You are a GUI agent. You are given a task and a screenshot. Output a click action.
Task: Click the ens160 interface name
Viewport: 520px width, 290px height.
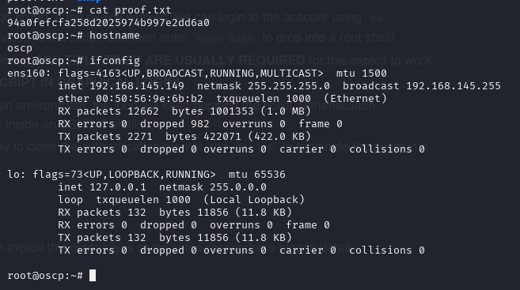coord(29,73)
